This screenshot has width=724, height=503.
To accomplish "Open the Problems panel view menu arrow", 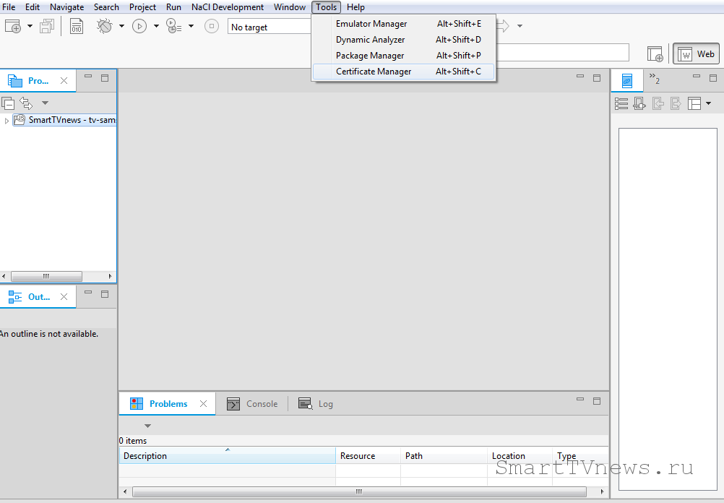I will click(x=148, y=426).
